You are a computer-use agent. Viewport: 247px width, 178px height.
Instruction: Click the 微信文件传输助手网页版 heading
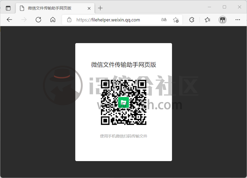pyautogui.click(x=124, y=65)
